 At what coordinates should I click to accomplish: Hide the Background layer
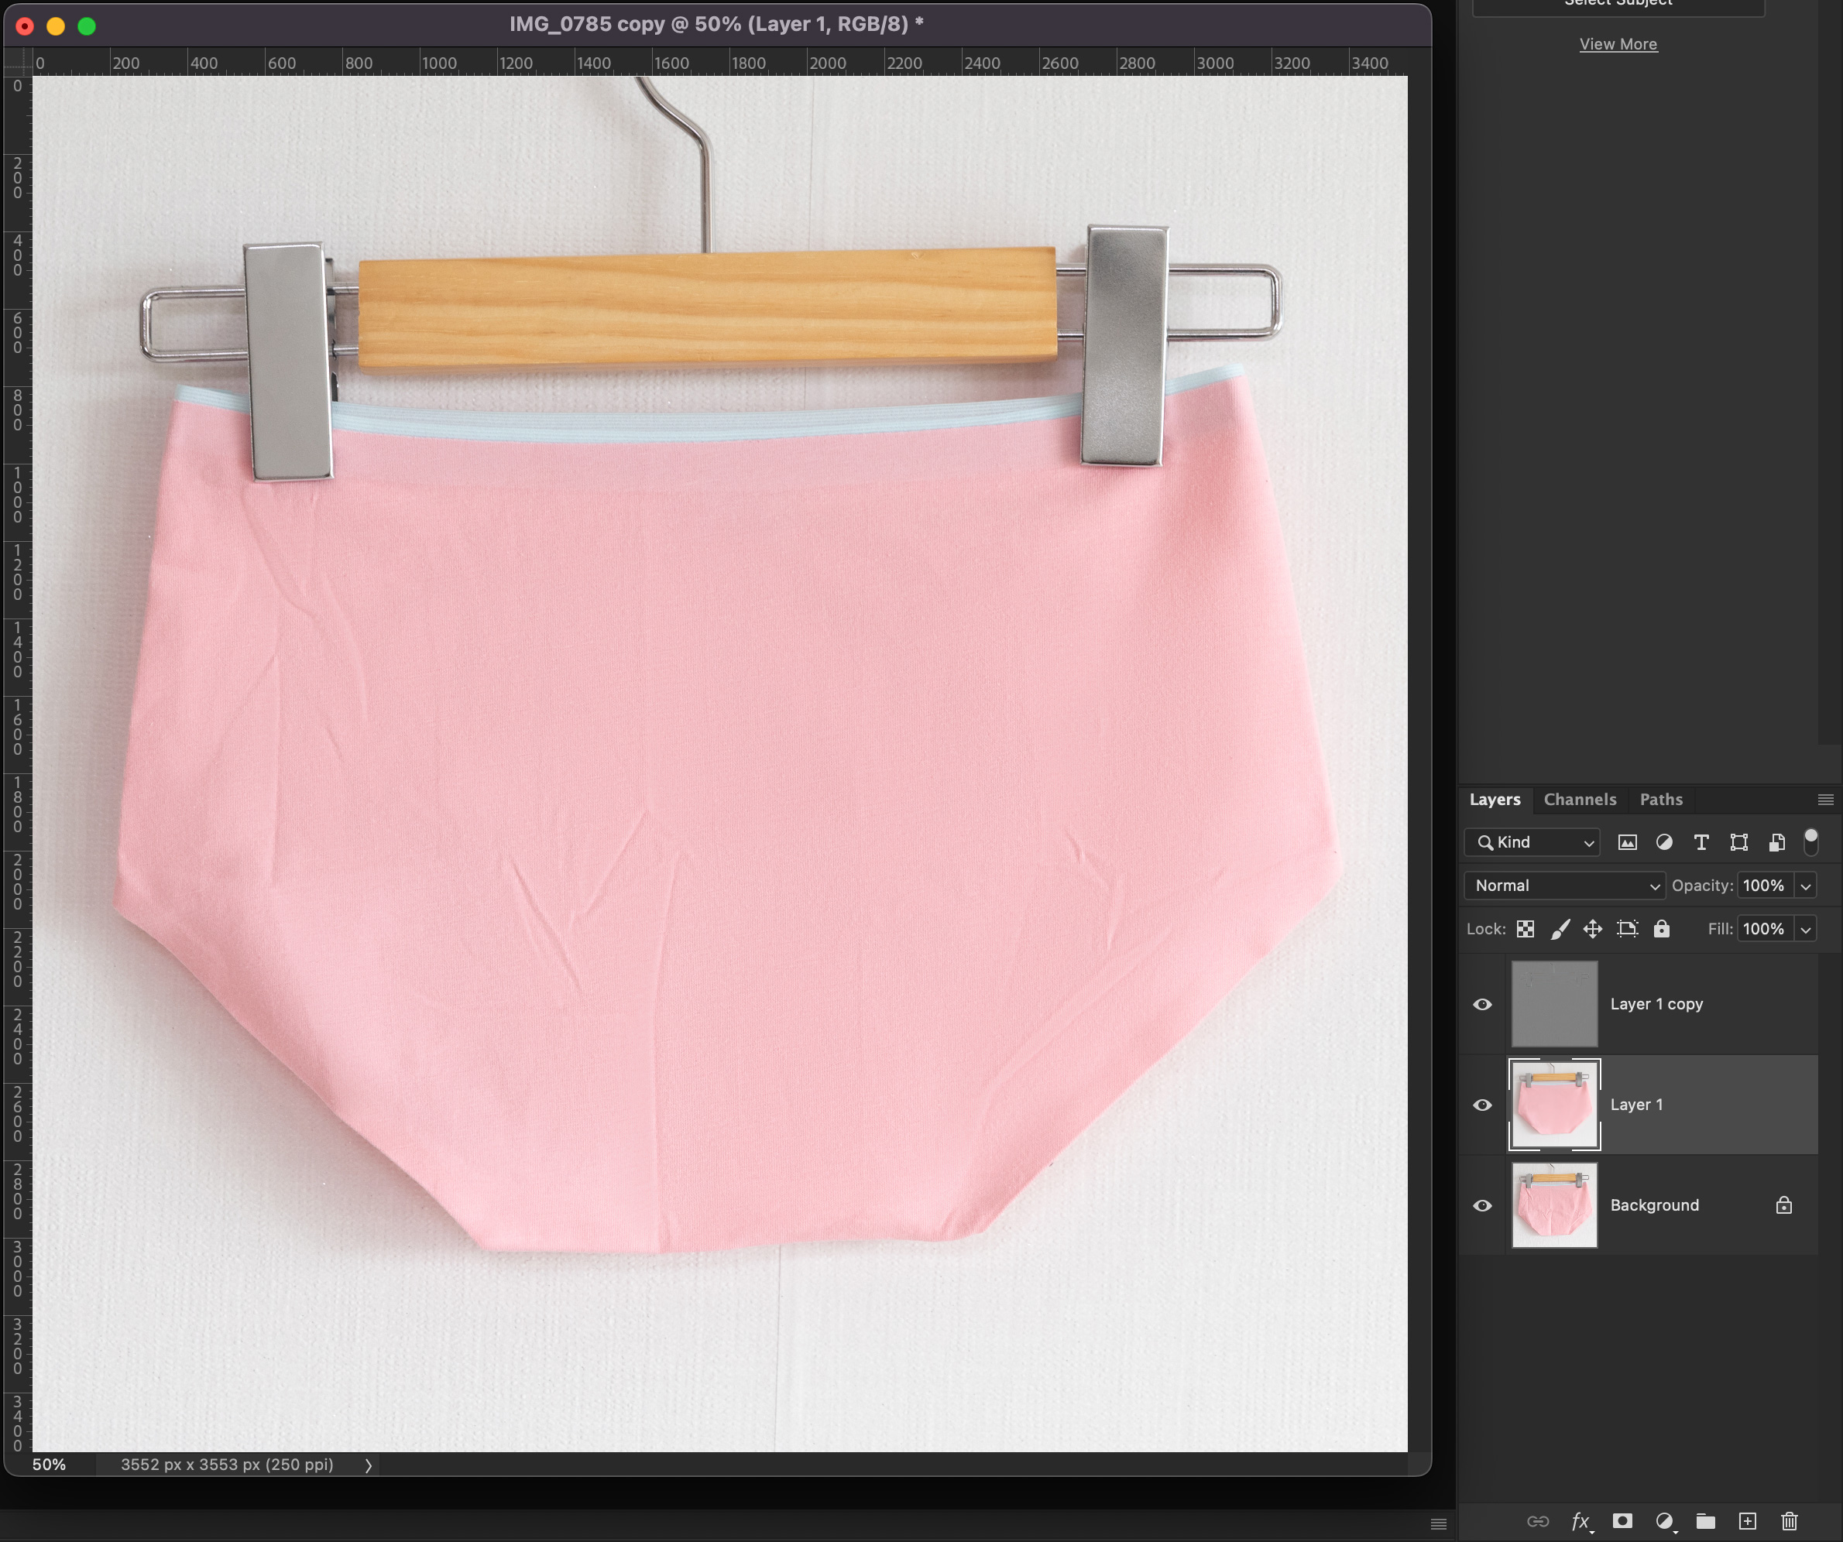1482,1205
